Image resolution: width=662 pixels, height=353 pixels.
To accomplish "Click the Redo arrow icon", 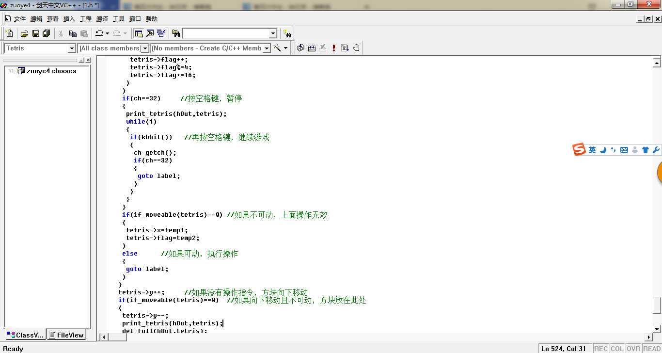I will tap(117, 33).
